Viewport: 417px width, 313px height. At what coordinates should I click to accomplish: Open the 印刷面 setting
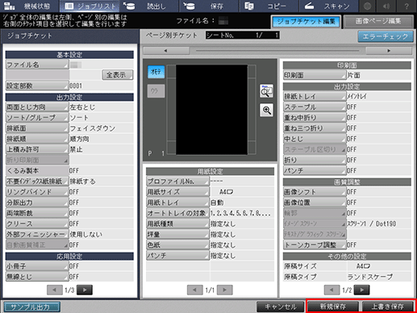pos(315,75)
